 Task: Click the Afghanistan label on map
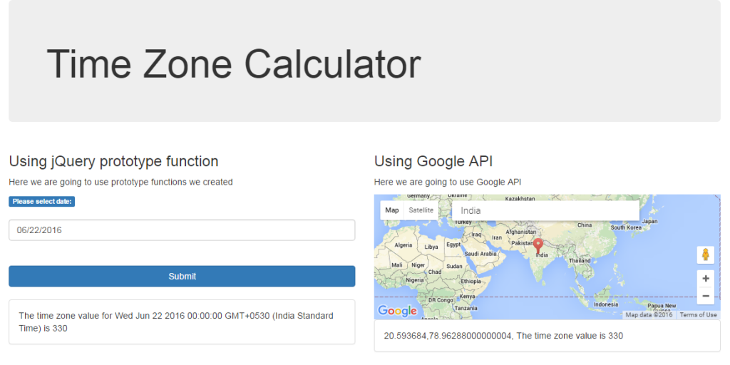pyautogui.click(x=521, y=232)
